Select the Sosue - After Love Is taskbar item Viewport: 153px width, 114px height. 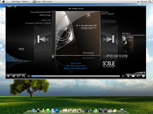(x=43, y=2)
